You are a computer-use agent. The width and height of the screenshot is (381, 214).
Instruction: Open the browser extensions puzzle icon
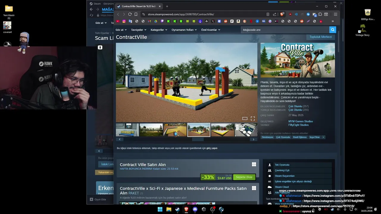(x=320, y=14)
